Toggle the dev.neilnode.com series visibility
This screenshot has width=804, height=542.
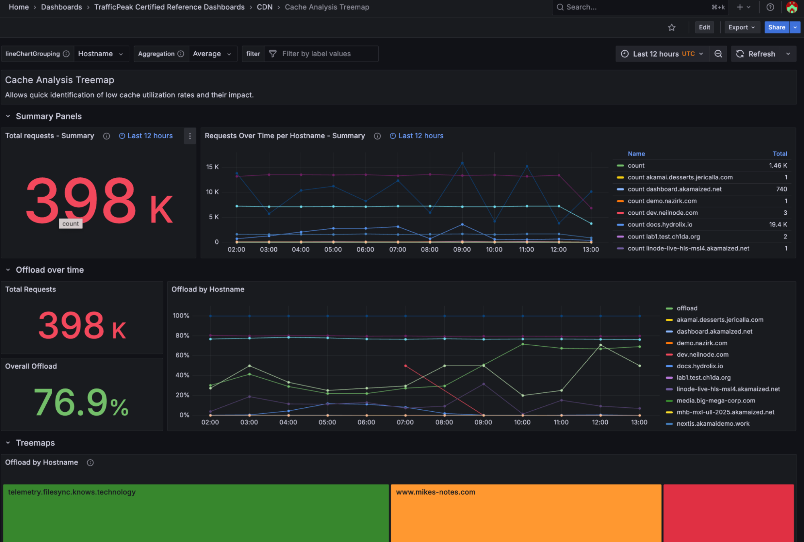(x=701, y=354)
